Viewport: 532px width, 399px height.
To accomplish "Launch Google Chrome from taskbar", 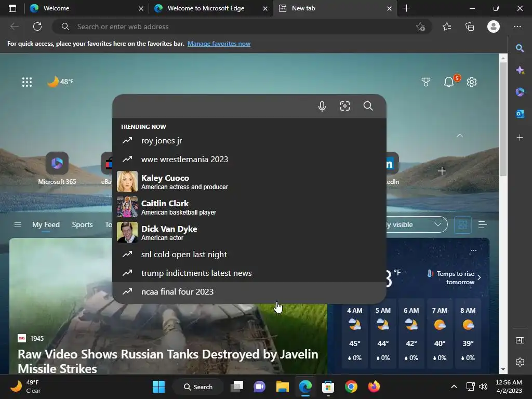I will point(351,387).
